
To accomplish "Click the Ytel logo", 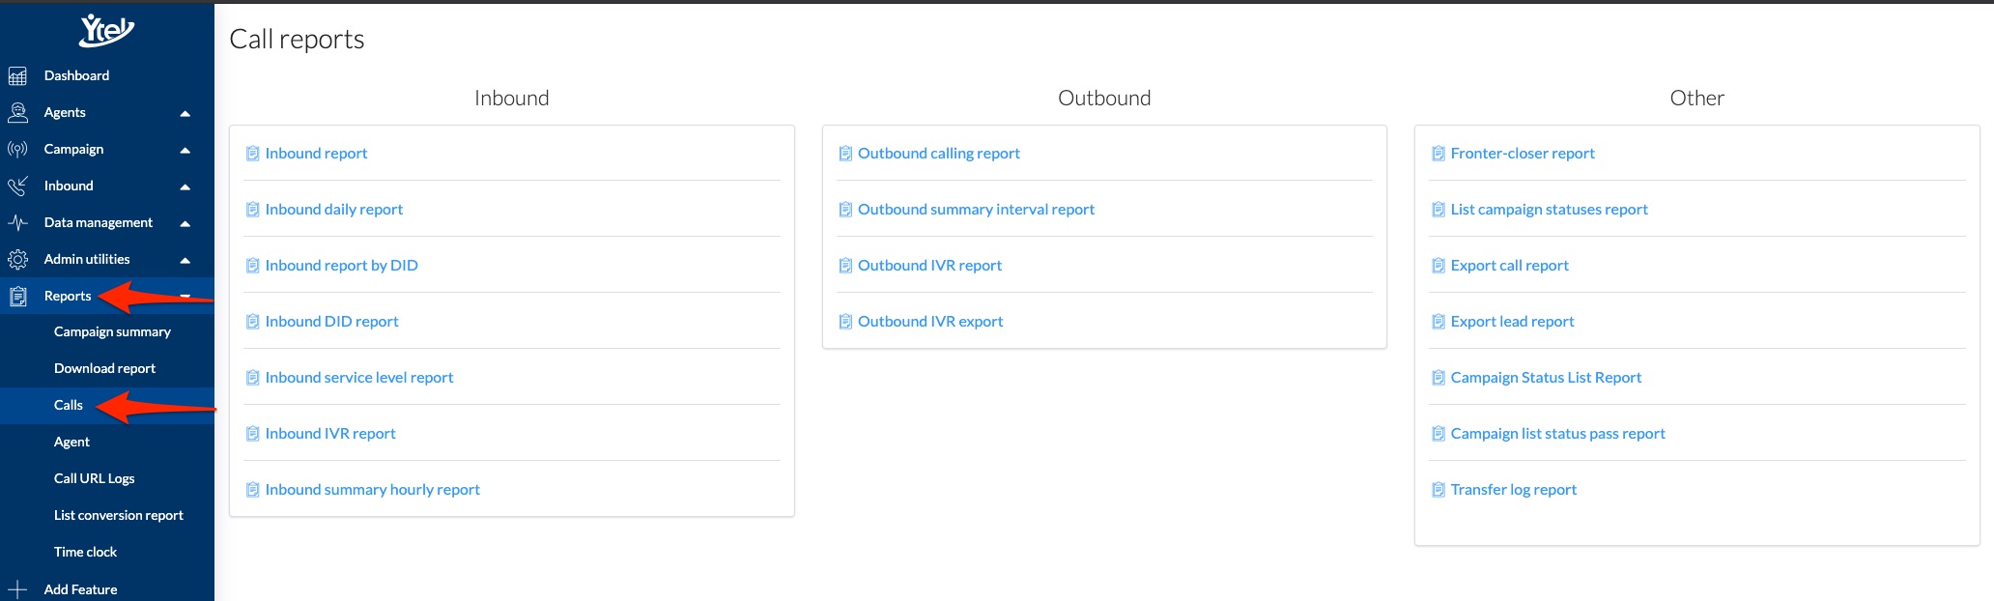I will tap(106, 30).
